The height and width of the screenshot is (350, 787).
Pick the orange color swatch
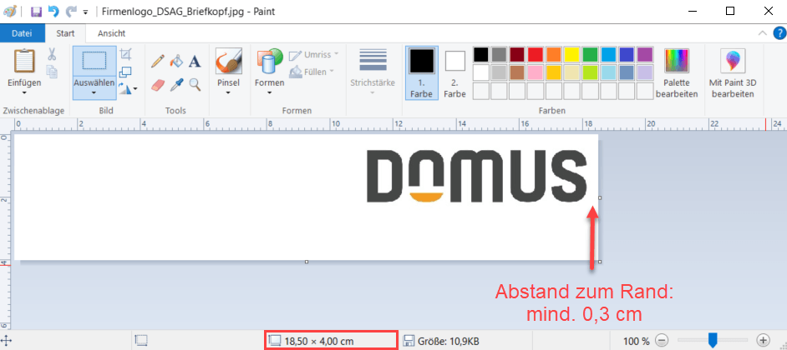[x=554, y=54]
